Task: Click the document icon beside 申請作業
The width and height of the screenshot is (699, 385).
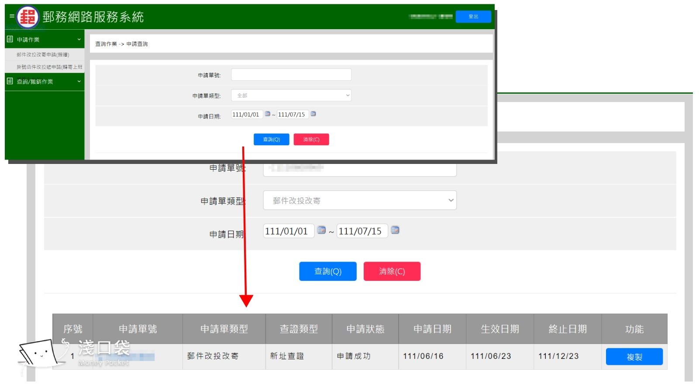Action: pos(10,39)
